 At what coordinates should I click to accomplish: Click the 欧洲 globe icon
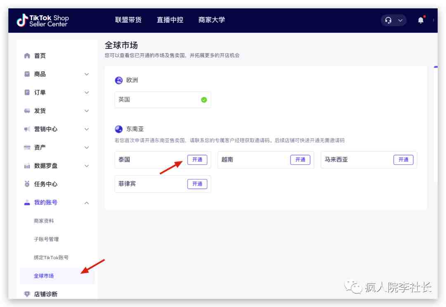tap(119, 80)
